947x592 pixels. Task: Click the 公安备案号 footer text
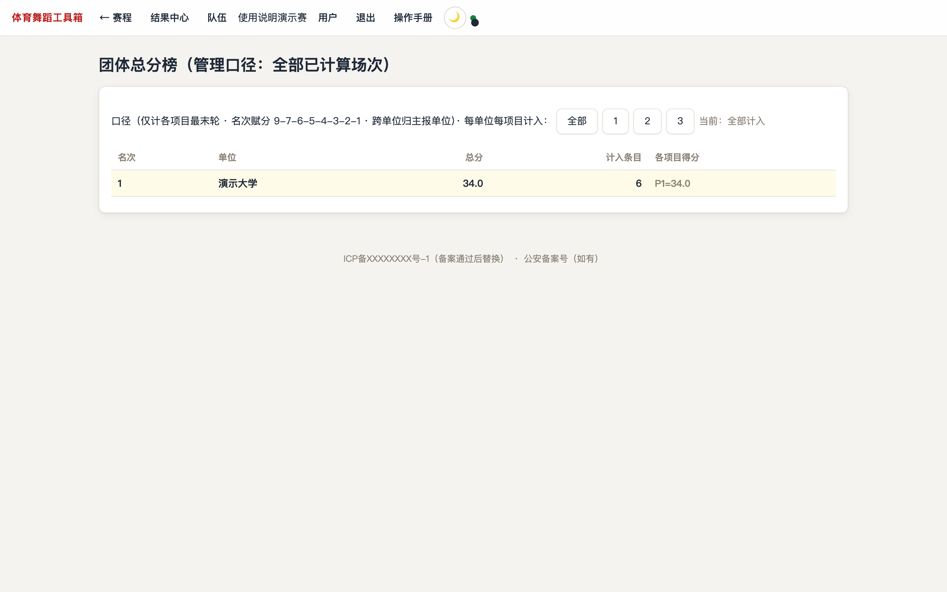click(x=561, y=259)
